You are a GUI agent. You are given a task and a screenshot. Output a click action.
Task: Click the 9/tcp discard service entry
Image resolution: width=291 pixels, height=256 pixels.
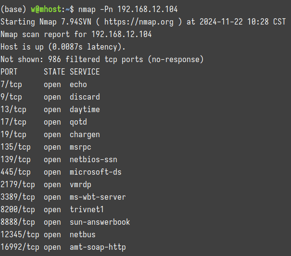(x=85, y=97)
